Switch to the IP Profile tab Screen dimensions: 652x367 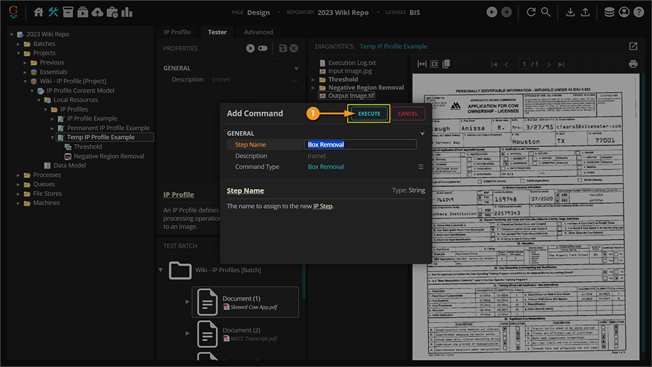(x=177, y=32)
